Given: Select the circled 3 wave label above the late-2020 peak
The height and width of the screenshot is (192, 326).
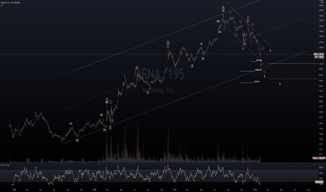Looking at the screenshot, I should (x=168, y=43).
